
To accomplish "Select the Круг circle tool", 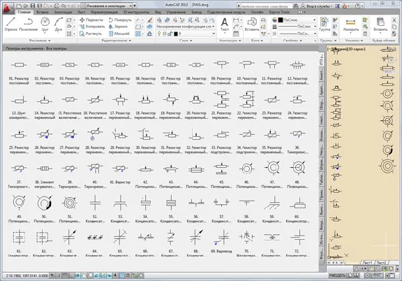I will (45, 24).
